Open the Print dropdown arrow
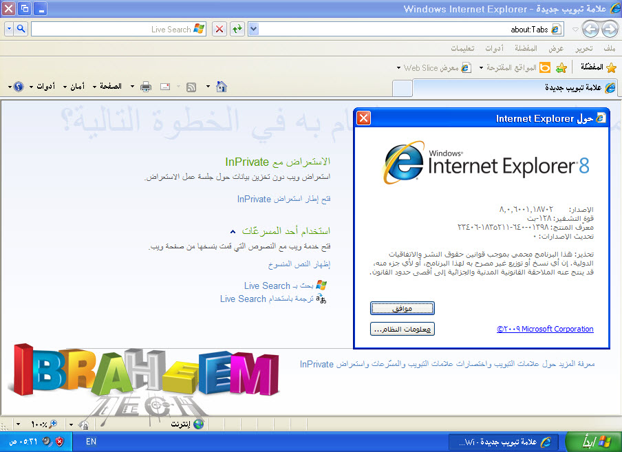Screen dimensions: 622x452 tap(132, 87)
